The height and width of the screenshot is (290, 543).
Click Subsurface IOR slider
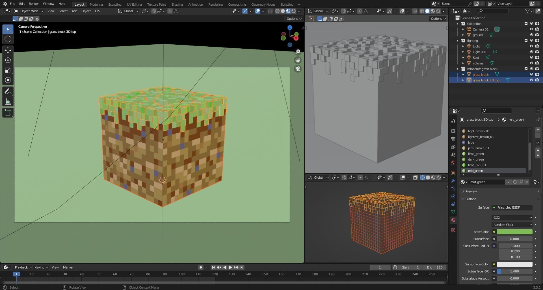point(514,271)
